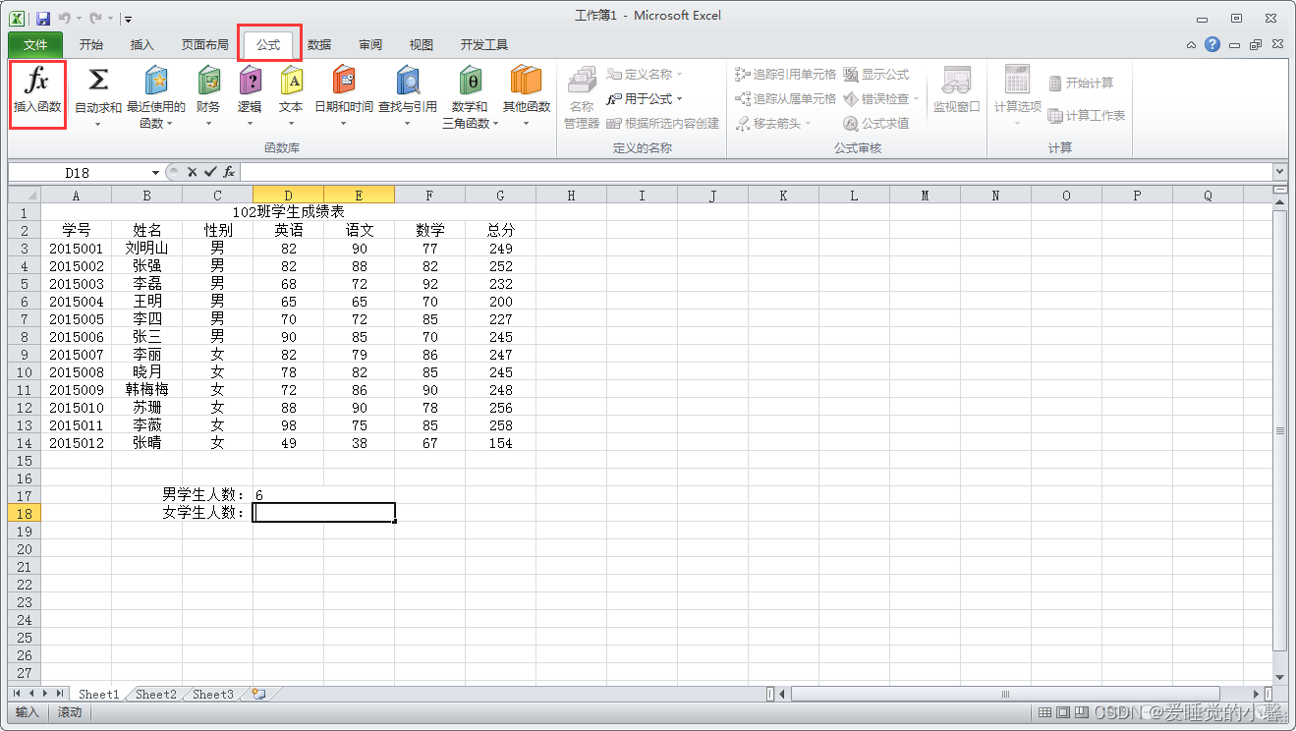Expand the Error Checking (错误检查) dropdown arrow

point(916,99)
